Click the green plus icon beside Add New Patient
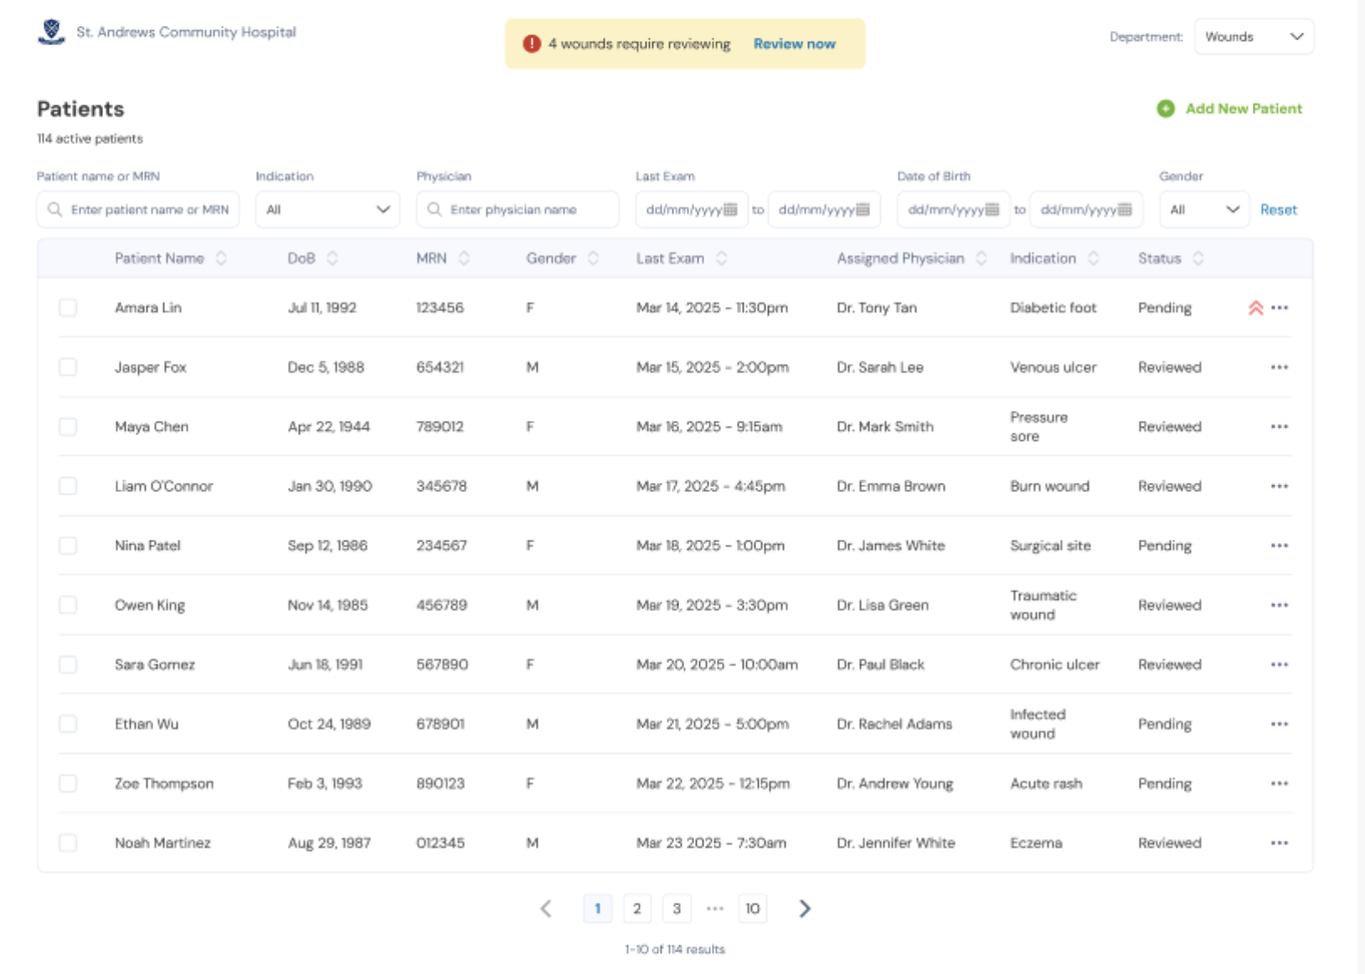The width and height of the screenshot is (1365, 974). [1166, 108]
